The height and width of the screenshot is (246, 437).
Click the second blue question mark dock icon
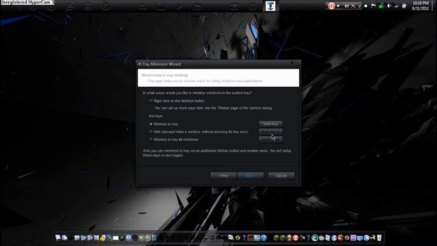pos(309,238)
